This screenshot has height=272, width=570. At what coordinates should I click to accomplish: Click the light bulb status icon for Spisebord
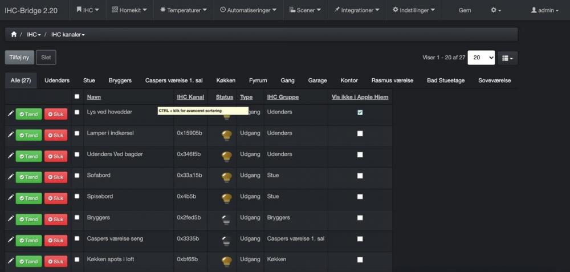[226, 198]
